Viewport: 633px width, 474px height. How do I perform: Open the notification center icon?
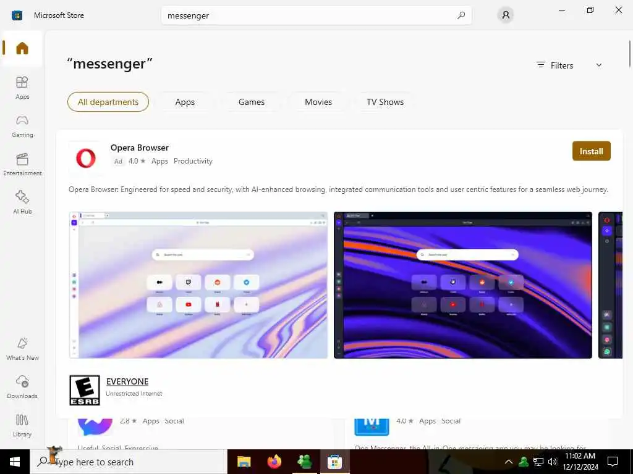pyautogui.click(x=613, y=462)
